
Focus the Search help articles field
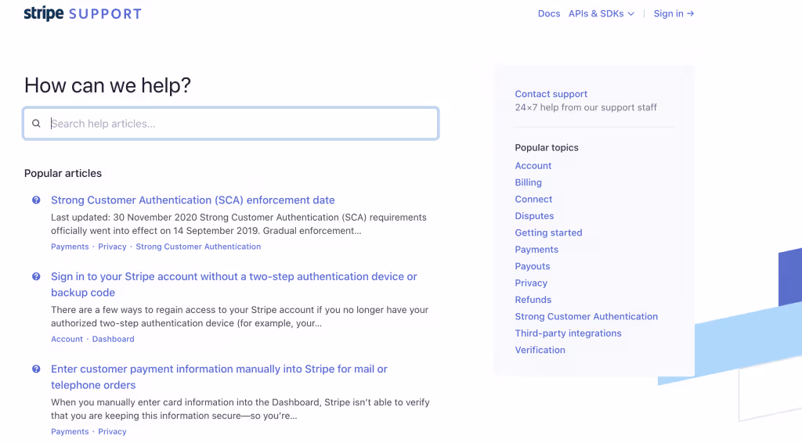(231, 123)
